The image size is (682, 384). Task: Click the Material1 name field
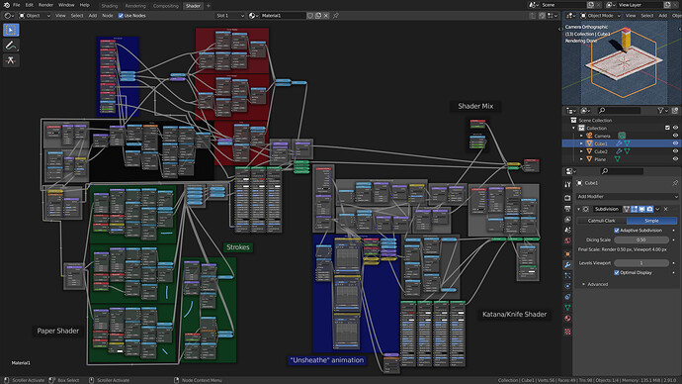tap(283, 16)
